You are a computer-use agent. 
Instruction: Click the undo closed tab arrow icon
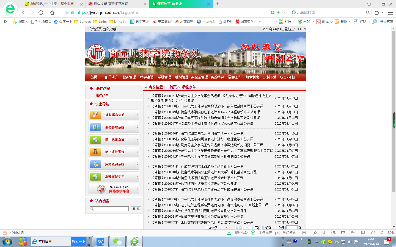click(377, 13)
